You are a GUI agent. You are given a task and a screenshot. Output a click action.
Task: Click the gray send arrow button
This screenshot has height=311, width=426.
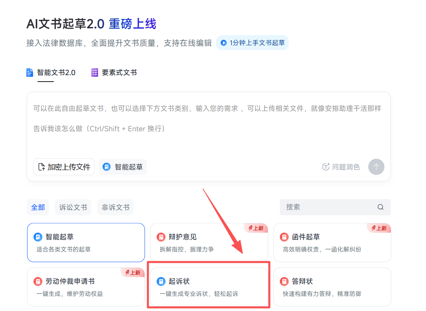point(376,167)
